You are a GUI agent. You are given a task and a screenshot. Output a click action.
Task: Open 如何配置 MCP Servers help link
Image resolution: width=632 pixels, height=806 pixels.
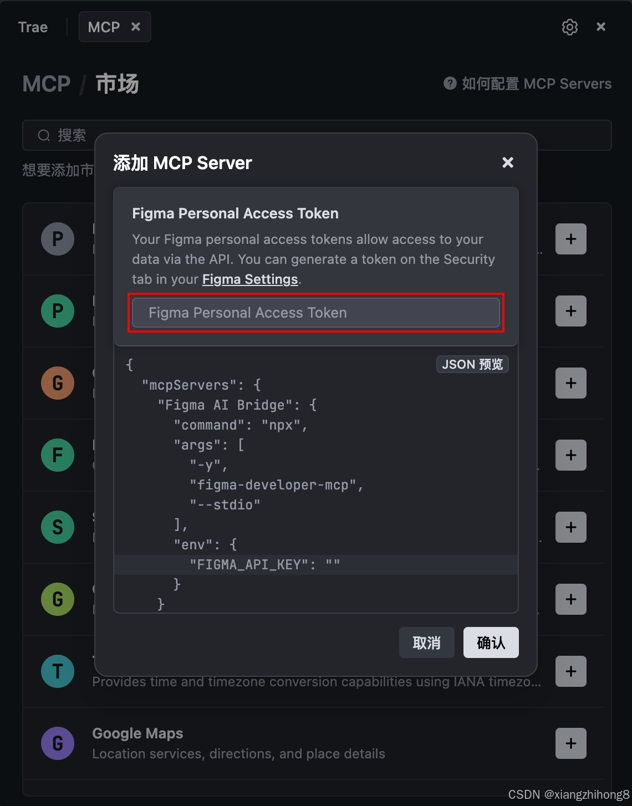click(x=528, y=84)
